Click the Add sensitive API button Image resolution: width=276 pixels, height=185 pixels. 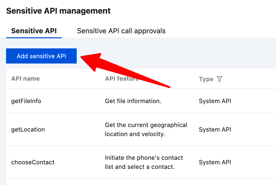[41, 56]
